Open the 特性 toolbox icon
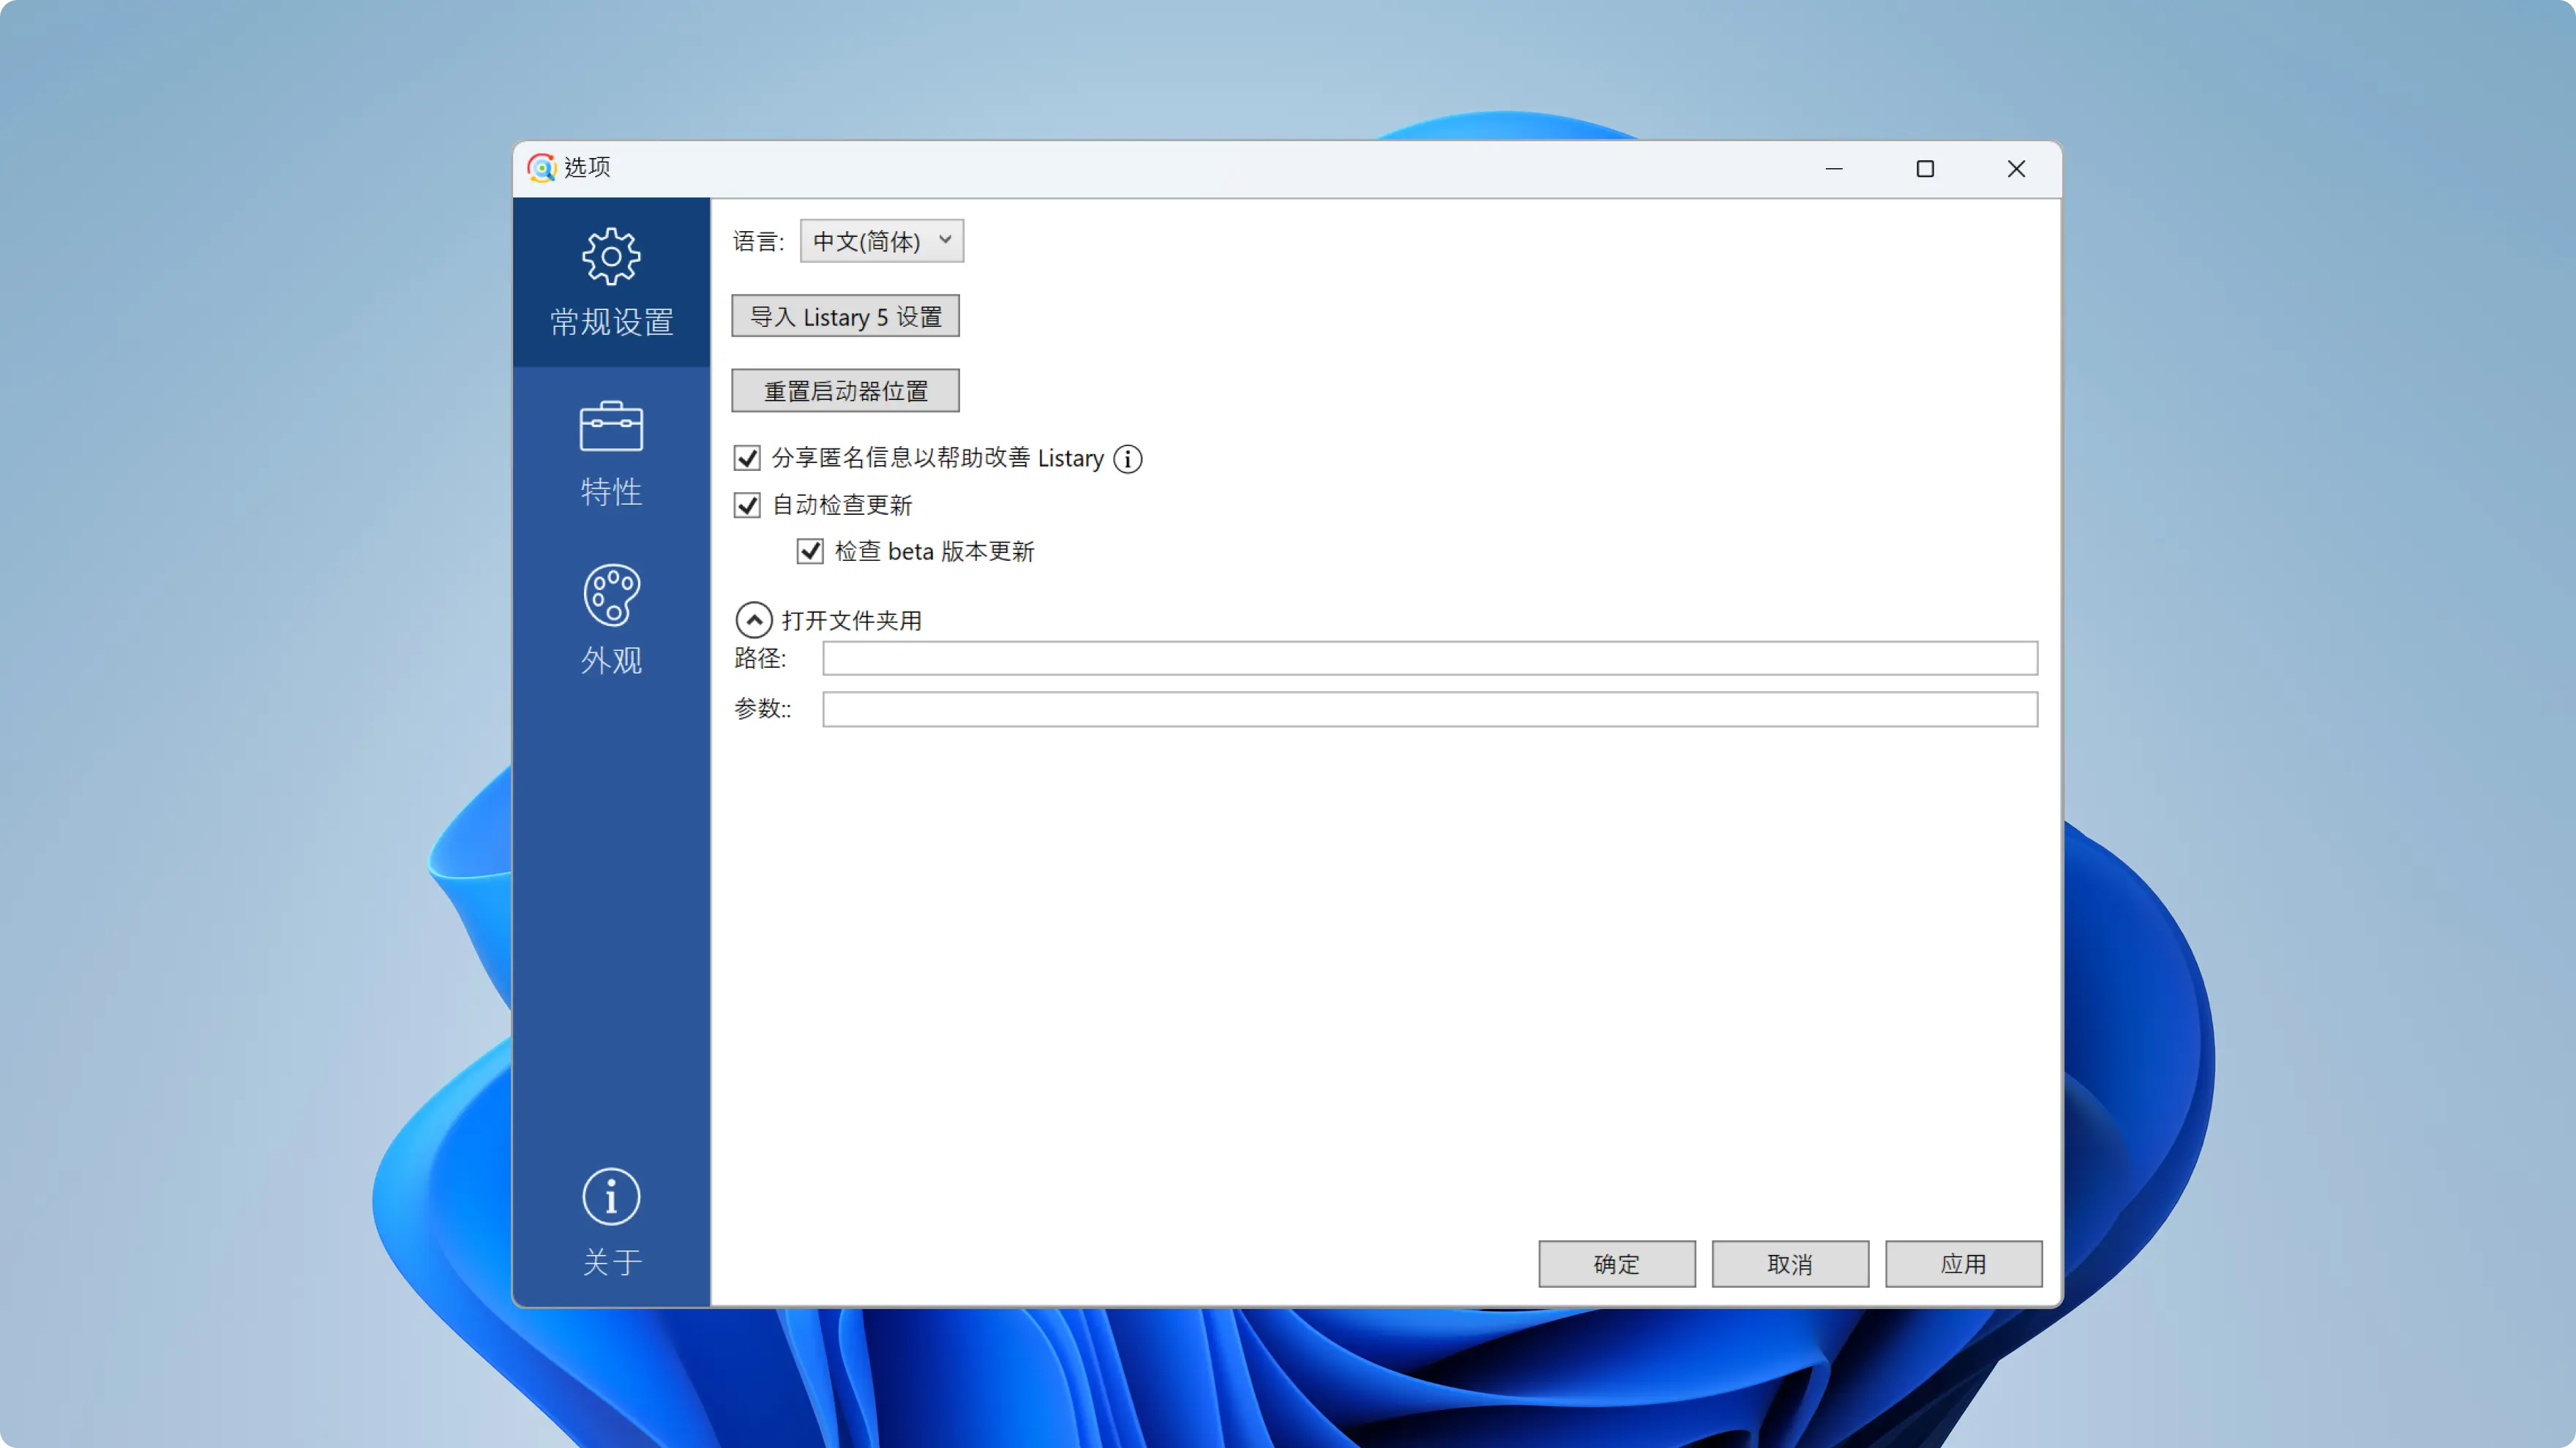Image resolution: width=2576 pixels, height=1448 pixels. (x=611, y=426)
